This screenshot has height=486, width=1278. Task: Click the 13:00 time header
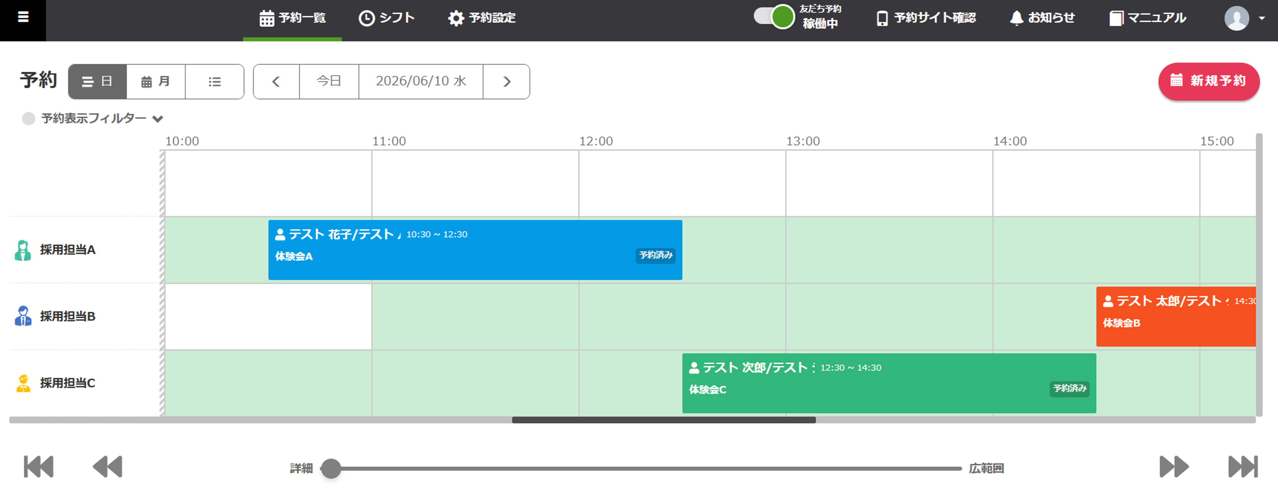[x=803, y=141]
